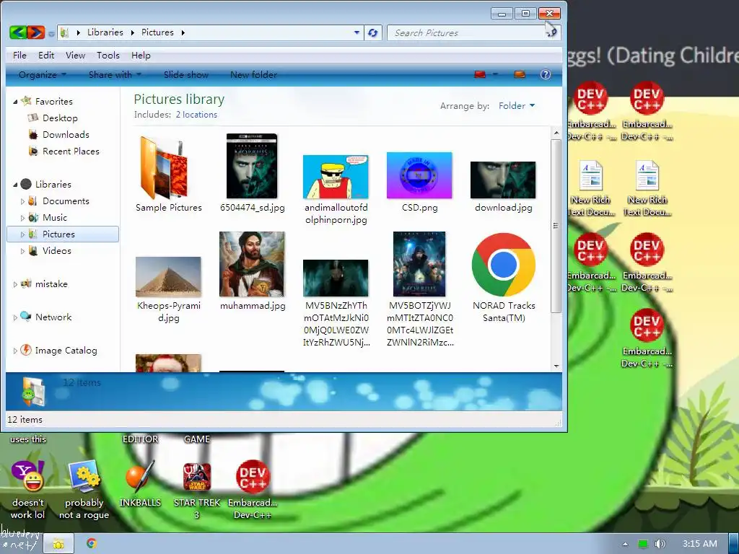This screenshot has width=739, height=554.
Task: Launch the STAR TREK 3 desktop icon
Action: click(196, 490)
